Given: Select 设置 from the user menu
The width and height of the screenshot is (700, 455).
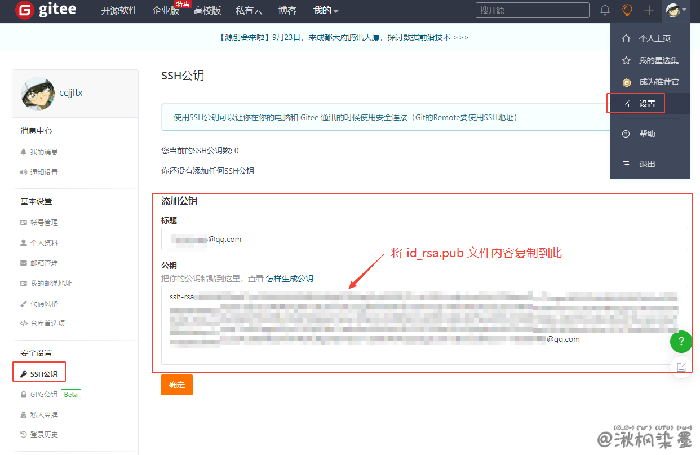Looking at the screenshot, I should (647, 104).
